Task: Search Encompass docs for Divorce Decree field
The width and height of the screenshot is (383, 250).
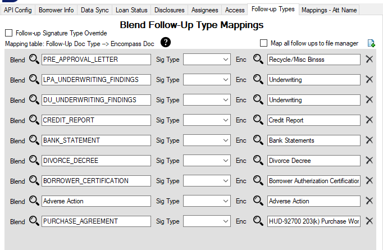Action: pos(258,161)
